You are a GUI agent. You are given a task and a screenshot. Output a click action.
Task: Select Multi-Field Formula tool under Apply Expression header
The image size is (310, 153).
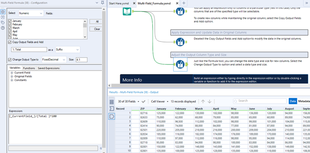[180, 42]
